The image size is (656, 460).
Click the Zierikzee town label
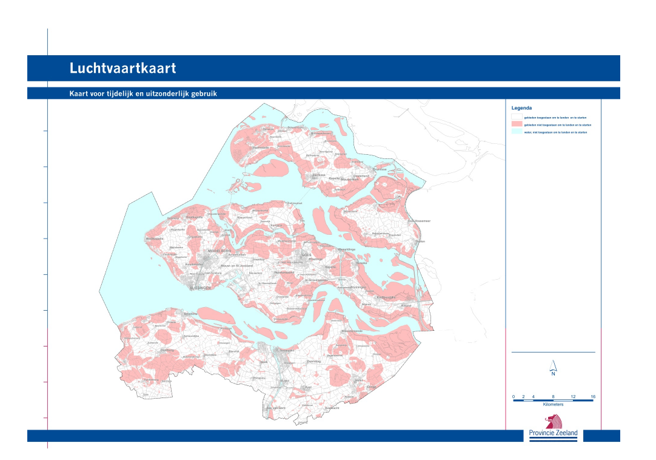(319, 175)
